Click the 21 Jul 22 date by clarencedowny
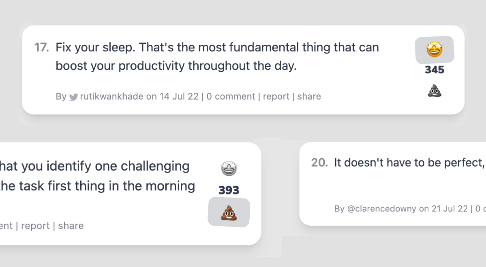Viewport: 486px width, 267px height. coord(450,209)
